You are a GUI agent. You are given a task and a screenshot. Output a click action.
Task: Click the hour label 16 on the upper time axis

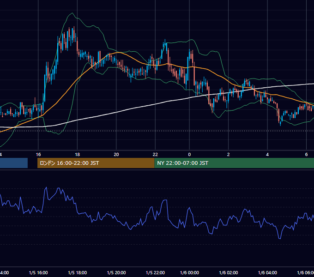pyautogui.click(x=38, y=155)
